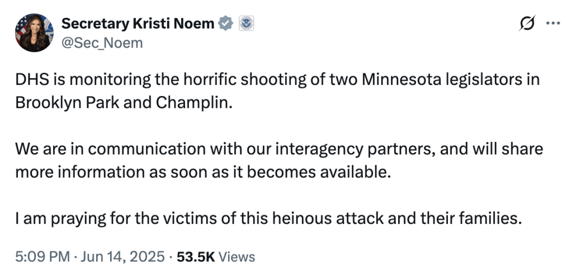
Task: Click the sentence about interagency partners
Action: pos(279,160)
